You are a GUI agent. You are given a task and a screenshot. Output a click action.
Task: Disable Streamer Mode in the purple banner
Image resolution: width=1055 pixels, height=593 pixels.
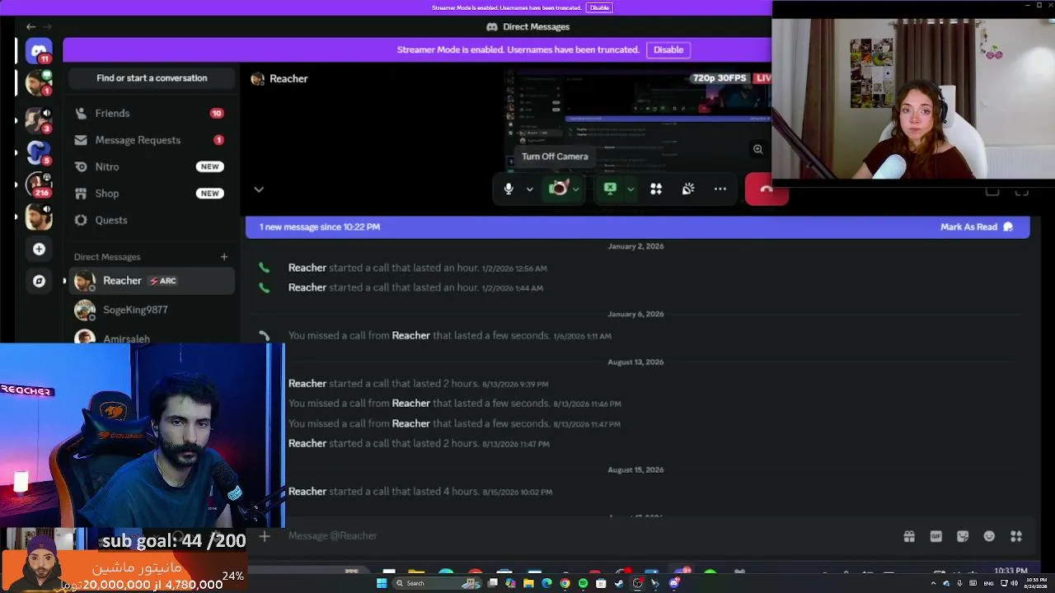[668, 49]
